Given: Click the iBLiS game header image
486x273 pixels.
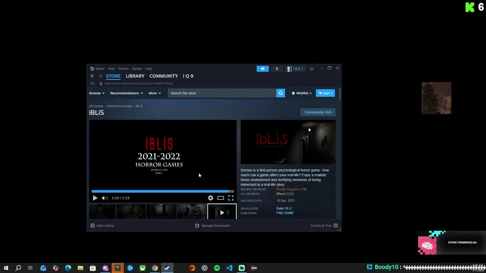Looking at the screenshot, I should pyautogui.click(x=288, y=142).
